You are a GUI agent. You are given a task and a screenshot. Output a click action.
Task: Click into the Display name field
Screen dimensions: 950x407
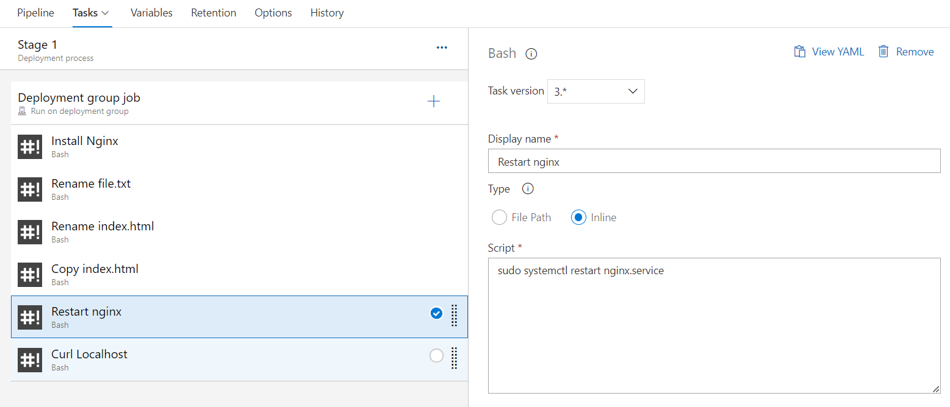point(714,161)
